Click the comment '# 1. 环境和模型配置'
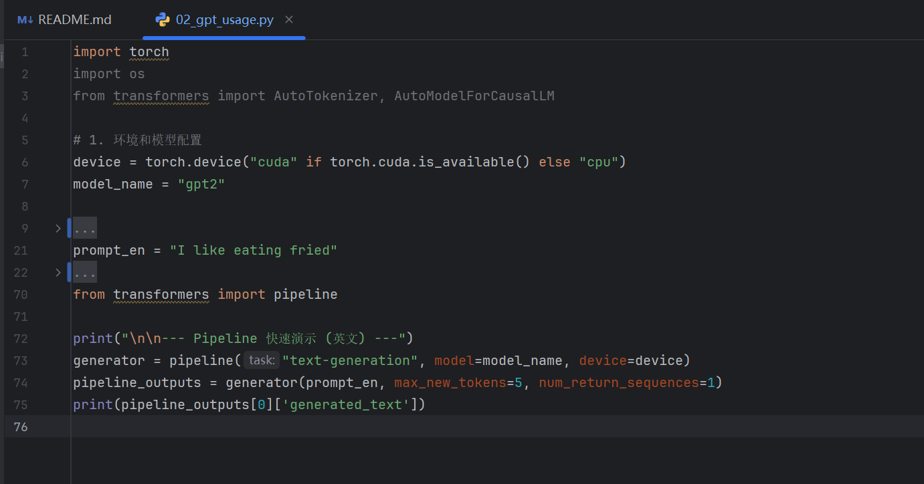This screenshot has height=484, width=924. click(137, 140)
